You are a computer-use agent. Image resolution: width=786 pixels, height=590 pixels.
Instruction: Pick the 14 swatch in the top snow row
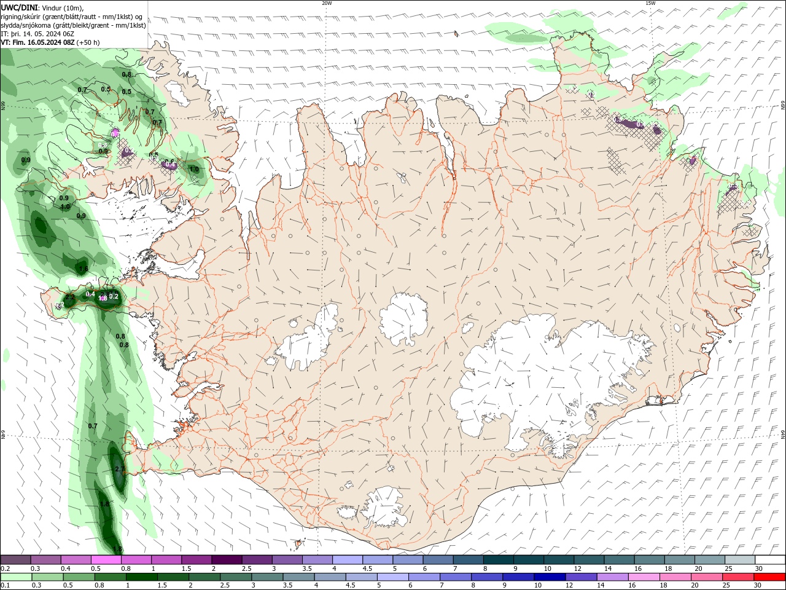(619, 560)
